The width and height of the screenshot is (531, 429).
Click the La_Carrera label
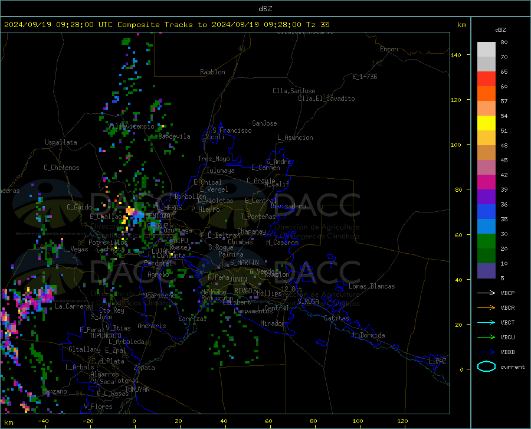point(73,306)
